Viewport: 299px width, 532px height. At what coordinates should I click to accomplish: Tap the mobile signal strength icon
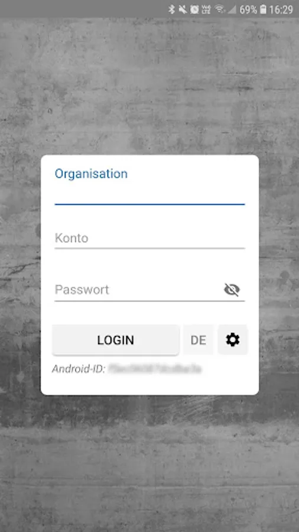(x=232, y=9)
